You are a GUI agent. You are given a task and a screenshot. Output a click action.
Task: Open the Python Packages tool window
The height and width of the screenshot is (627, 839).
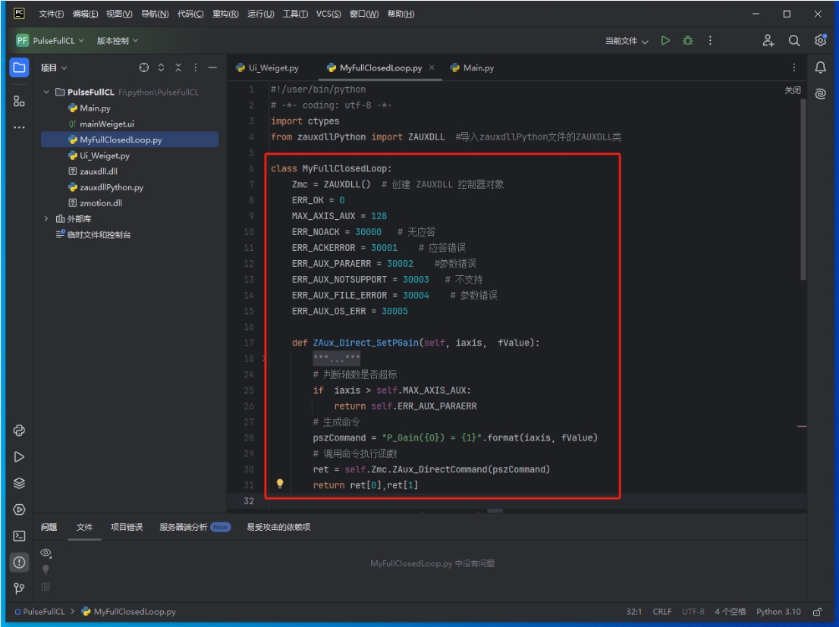pos(19,431)
